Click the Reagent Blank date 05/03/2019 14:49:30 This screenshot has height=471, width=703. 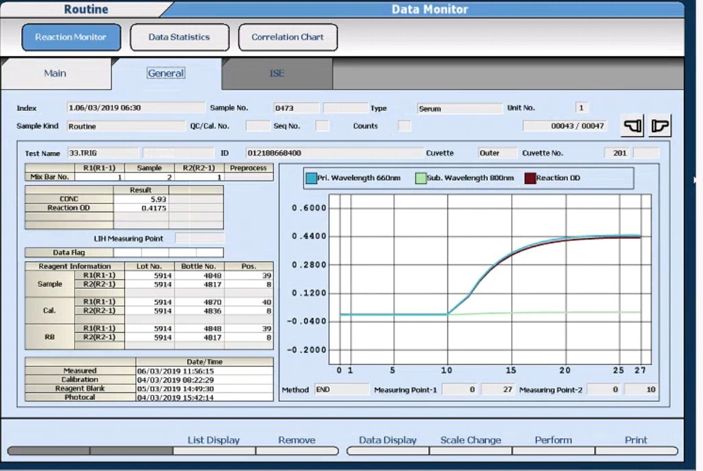click(204, 389)
